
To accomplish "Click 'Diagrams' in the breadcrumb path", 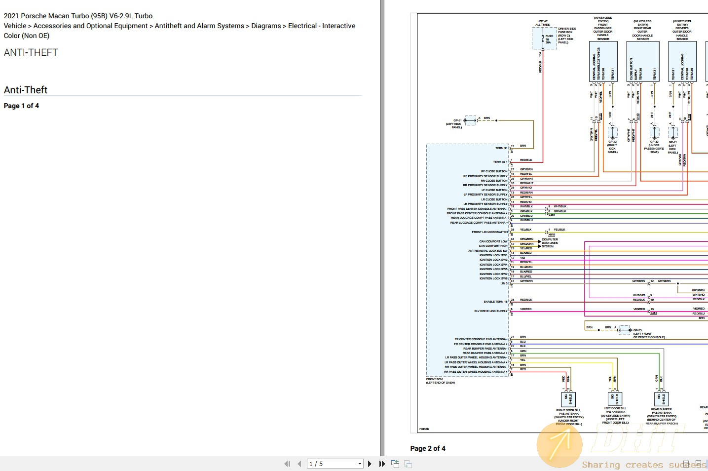I will tap(266, 26).
